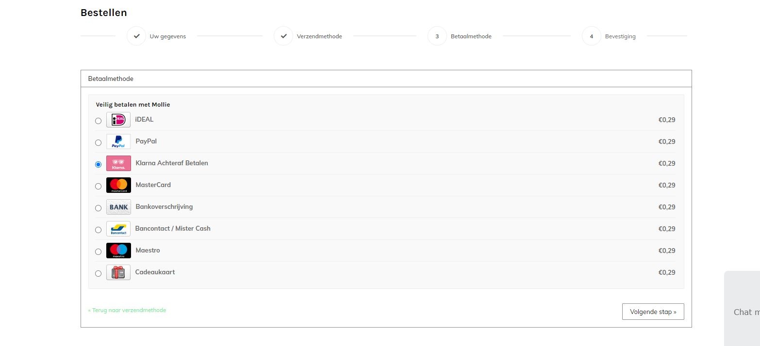Click the €0,29 fee in Maestro row

[x=667, y=251]
